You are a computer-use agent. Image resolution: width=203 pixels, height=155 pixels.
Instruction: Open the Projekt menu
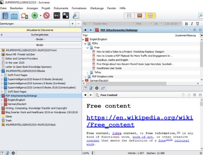(x=46, y=8)
